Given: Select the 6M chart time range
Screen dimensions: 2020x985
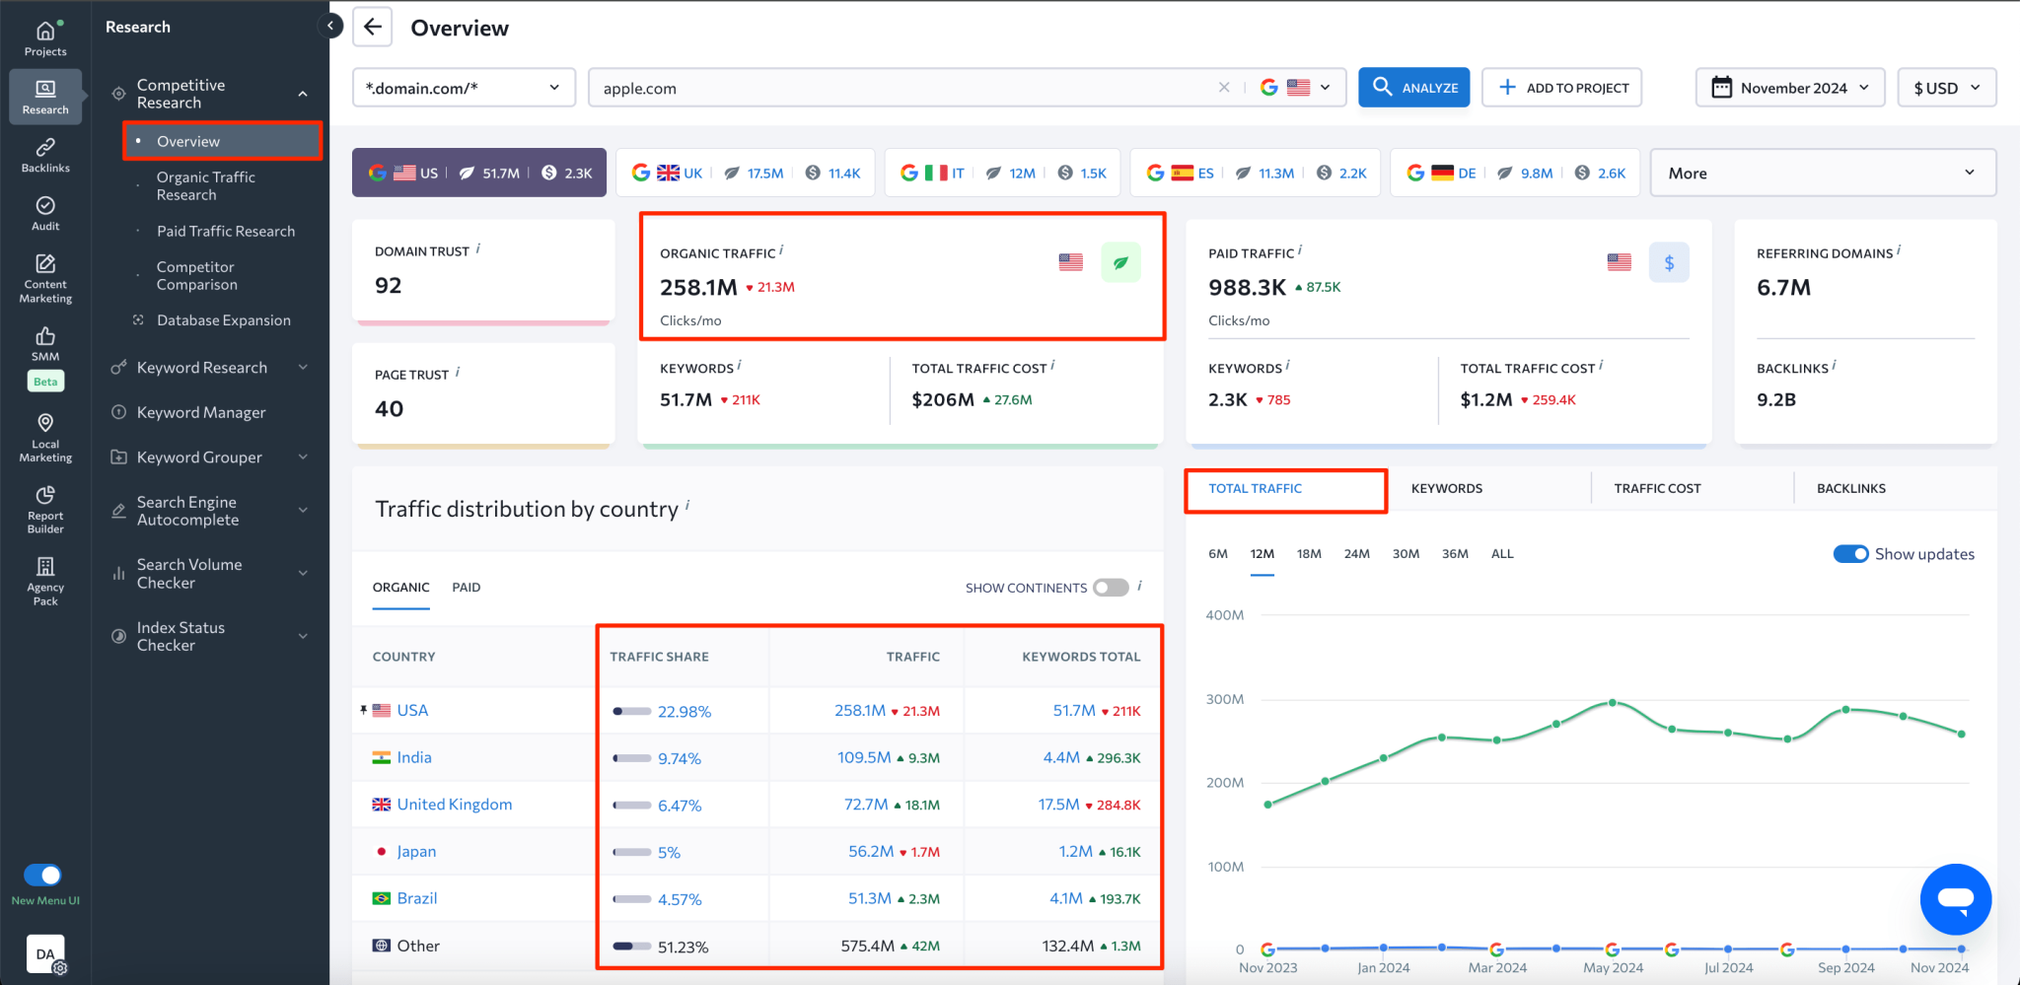Looking at the screenshot, I should (1218, 554).
